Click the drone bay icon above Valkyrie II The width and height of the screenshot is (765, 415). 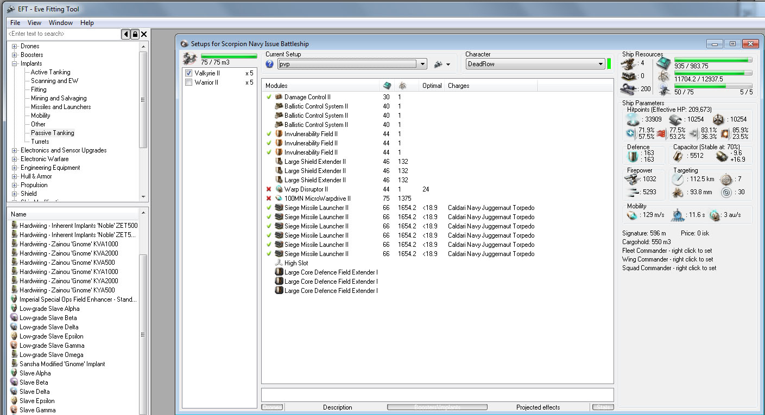(191, 59)
